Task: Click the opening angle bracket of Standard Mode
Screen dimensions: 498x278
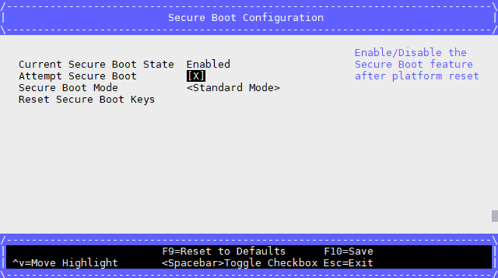Action: pos(189,88)
